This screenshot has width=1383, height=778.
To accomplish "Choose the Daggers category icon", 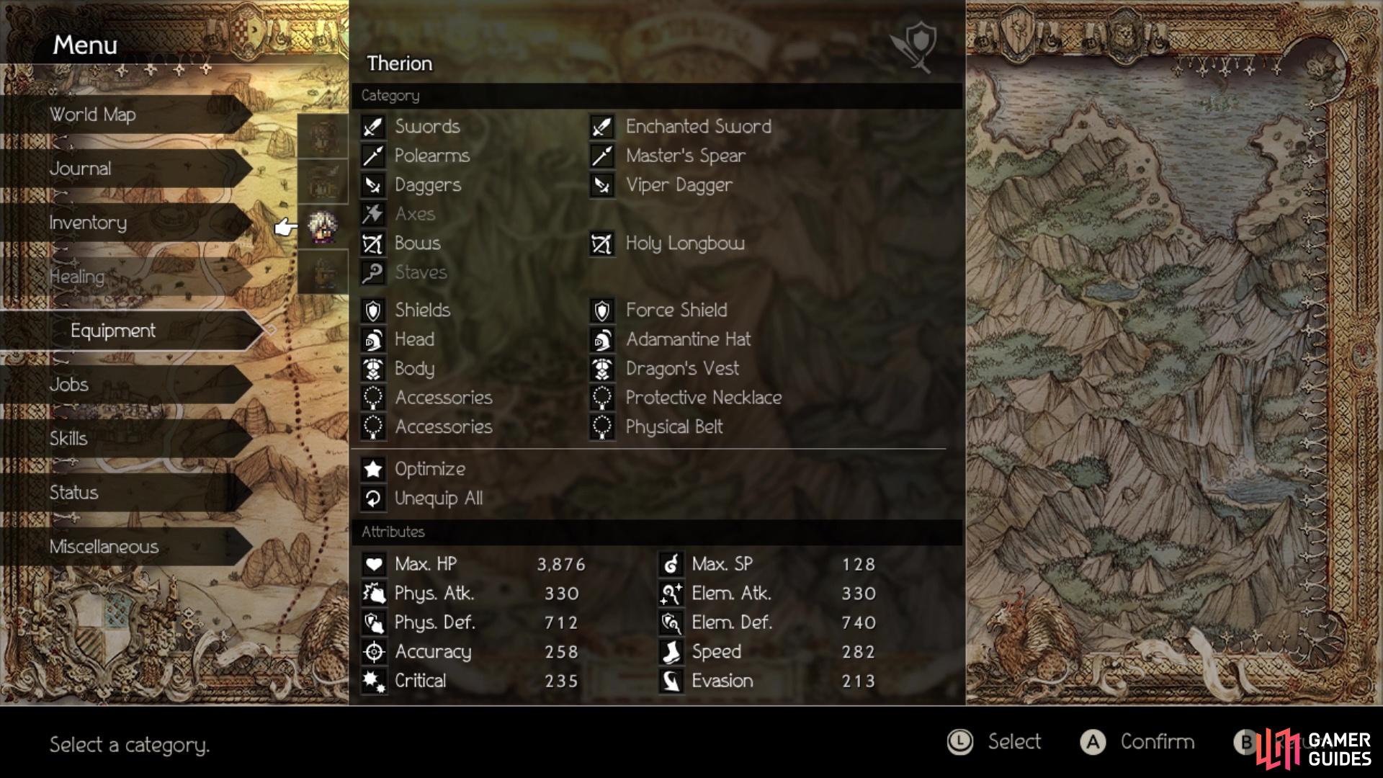I will 373,185.
